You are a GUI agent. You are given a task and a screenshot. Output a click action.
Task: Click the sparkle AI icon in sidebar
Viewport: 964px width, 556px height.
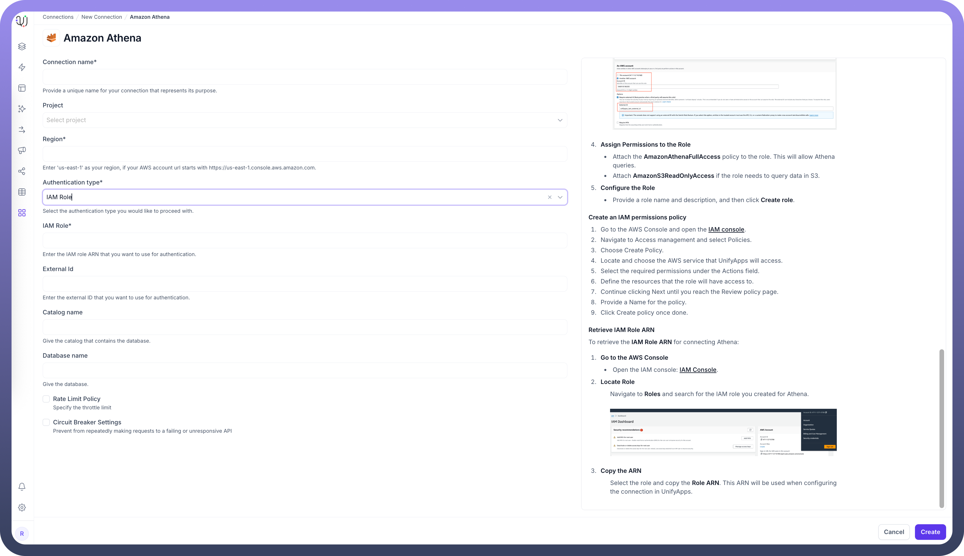pyautogui.click(x=22, y=109)
